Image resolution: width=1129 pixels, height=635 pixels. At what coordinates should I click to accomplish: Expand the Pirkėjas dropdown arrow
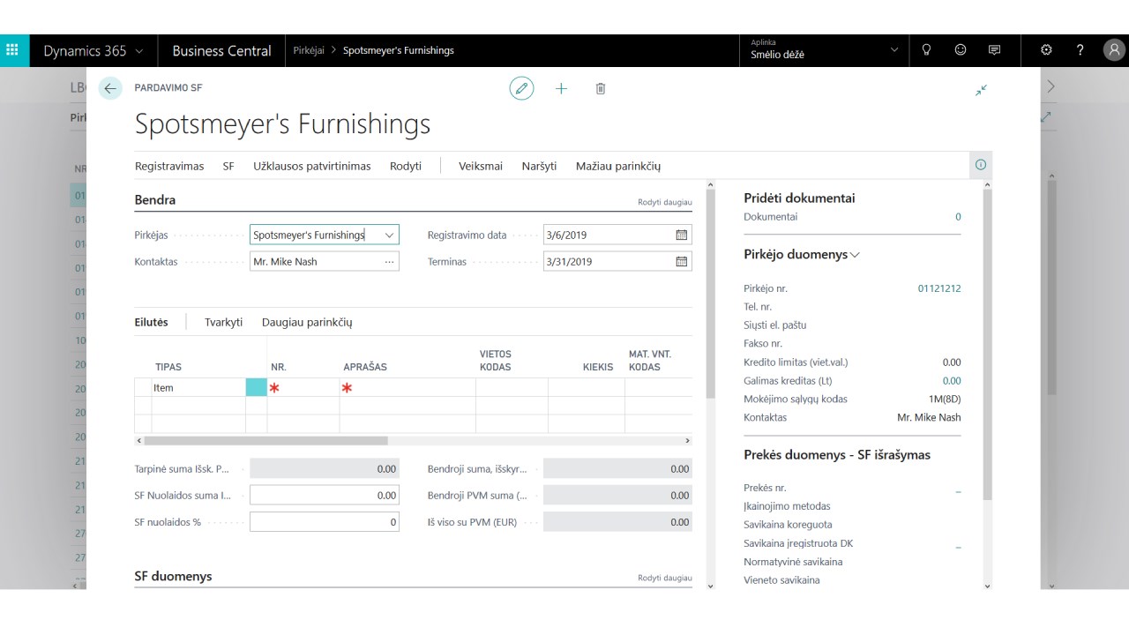click(x=389, y=235)
